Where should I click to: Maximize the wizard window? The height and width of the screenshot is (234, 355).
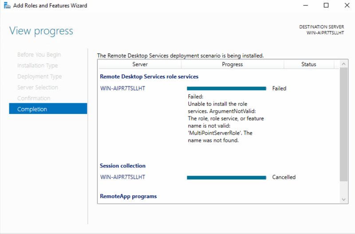(x=326, y=5)
